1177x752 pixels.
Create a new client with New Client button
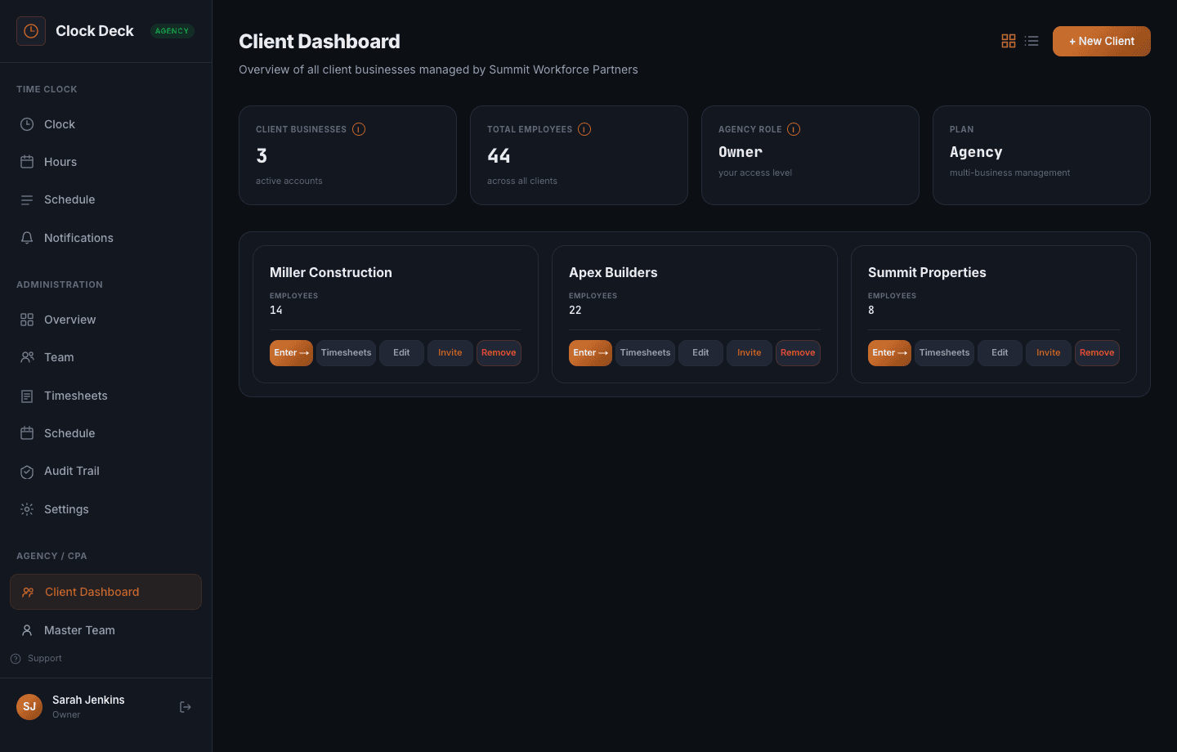point(1101,41)
